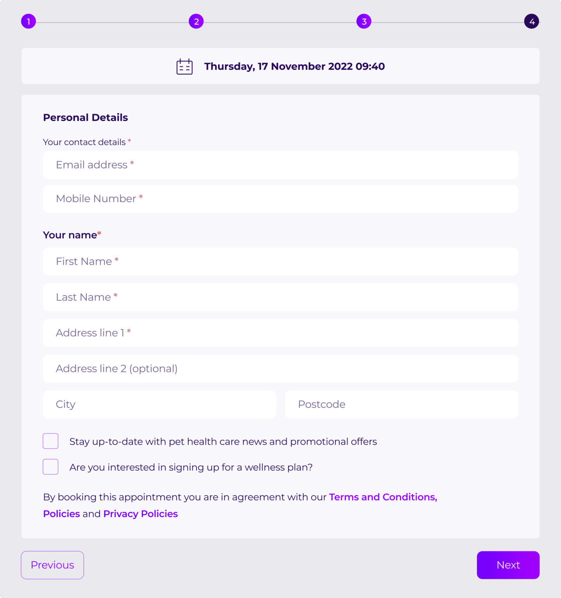
Task: Focus the Address line 1 field
Action: [x=280, y=333]
